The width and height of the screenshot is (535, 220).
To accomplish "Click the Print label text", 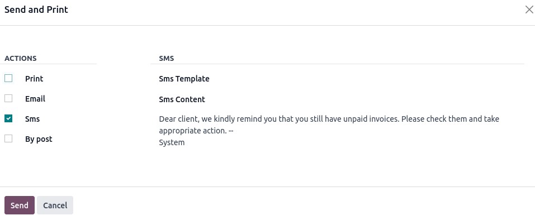I will (34, 79).
